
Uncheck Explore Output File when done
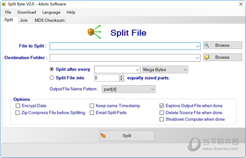point(162,106)
